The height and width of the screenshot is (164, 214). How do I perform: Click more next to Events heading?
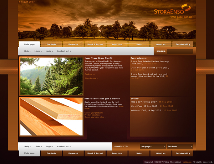coord(150,99)
